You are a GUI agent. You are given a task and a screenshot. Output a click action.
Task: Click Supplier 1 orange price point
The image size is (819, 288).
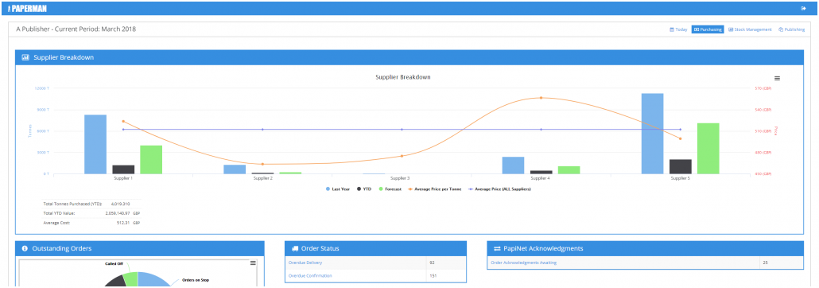123,121
